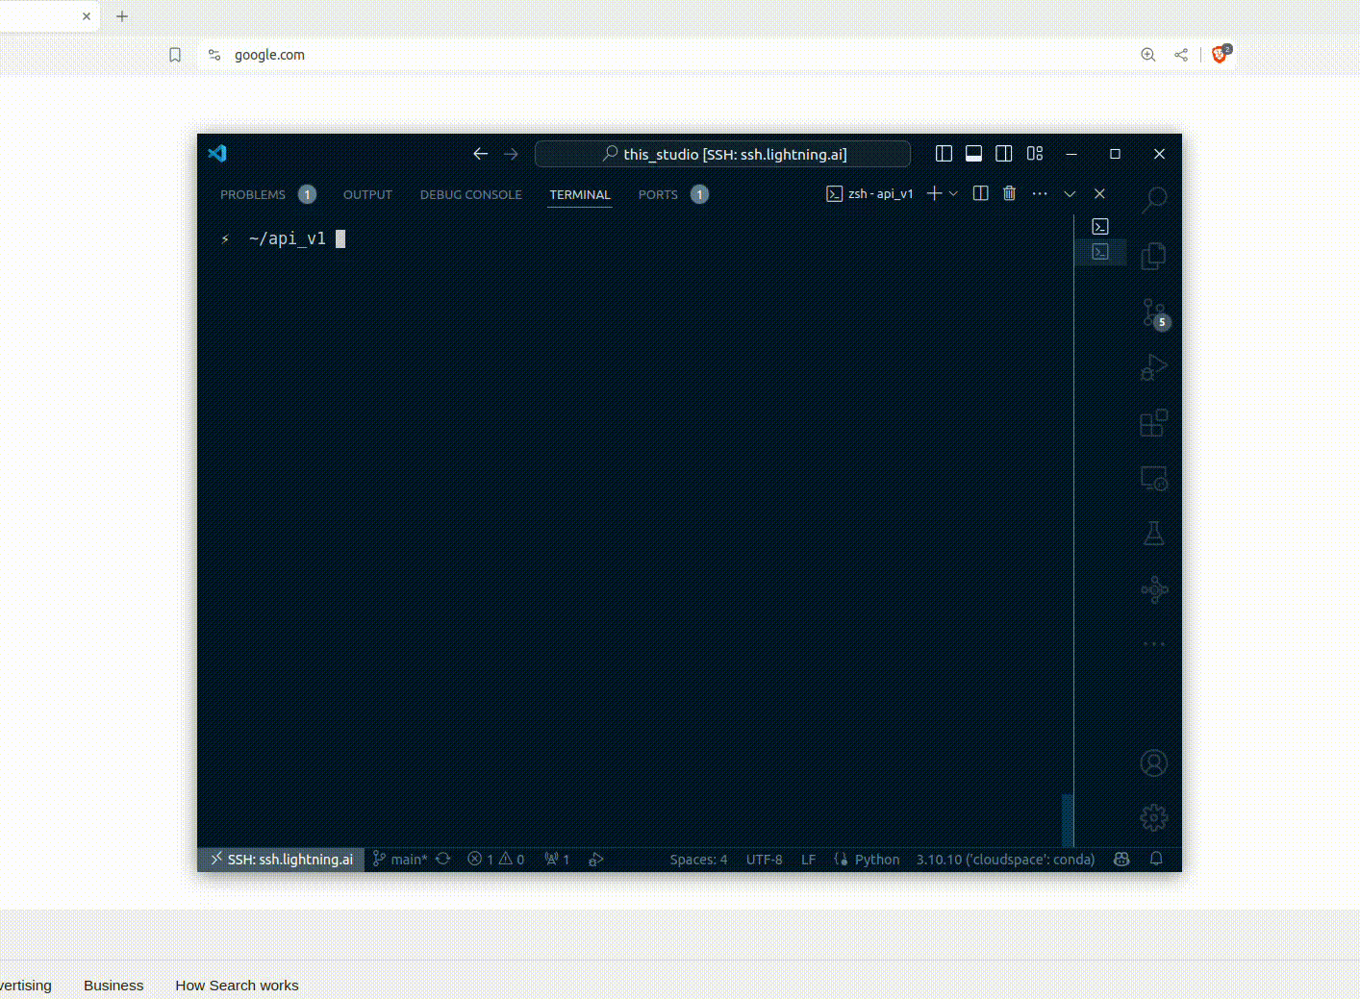
Task: Split the terminal
Action: pos(980,194)
